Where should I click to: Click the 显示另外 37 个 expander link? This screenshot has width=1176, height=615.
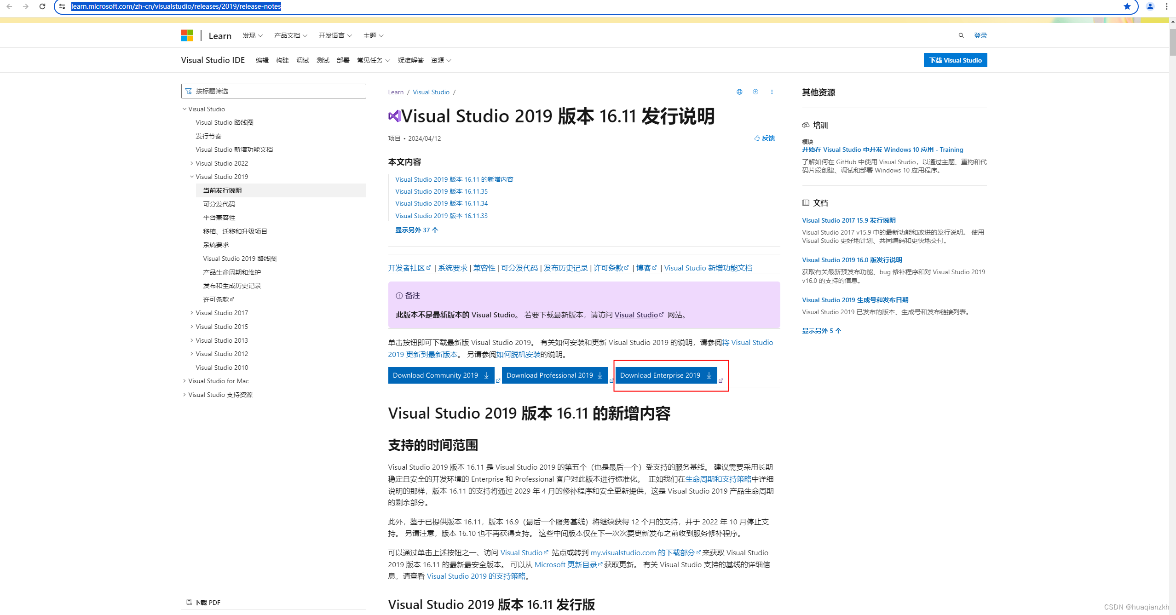tap(416, 230)
